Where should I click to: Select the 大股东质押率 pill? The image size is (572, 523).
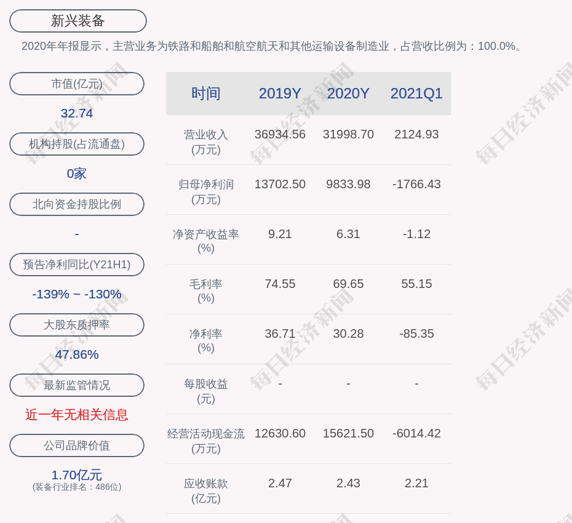[x=77, y=324]
